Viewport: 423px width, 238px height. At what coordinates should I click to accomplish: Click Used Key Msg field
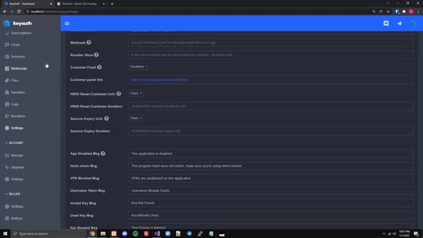(x=270, y=216)
